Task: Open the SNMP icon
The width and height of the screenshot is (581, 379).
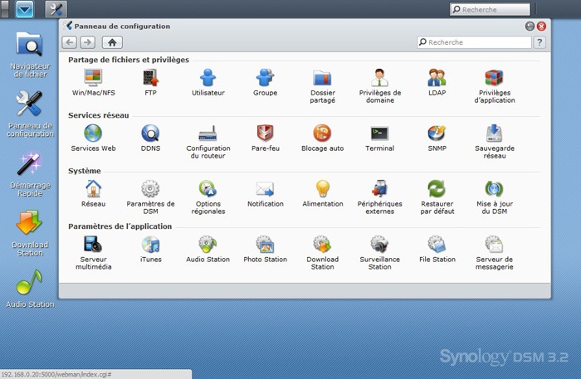Action: point(437,138)
